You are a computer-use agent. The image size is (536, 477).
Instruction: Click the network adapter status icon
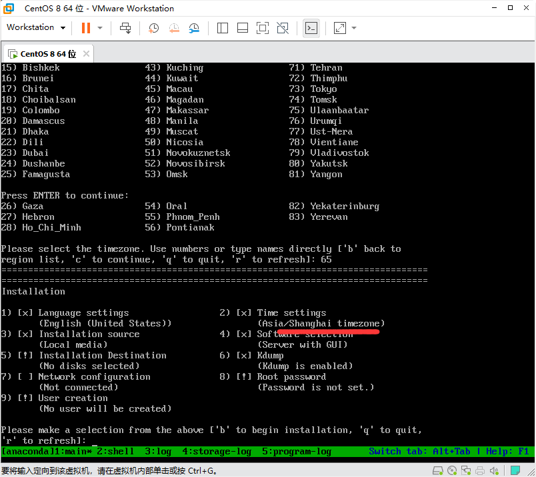[465, 471]
